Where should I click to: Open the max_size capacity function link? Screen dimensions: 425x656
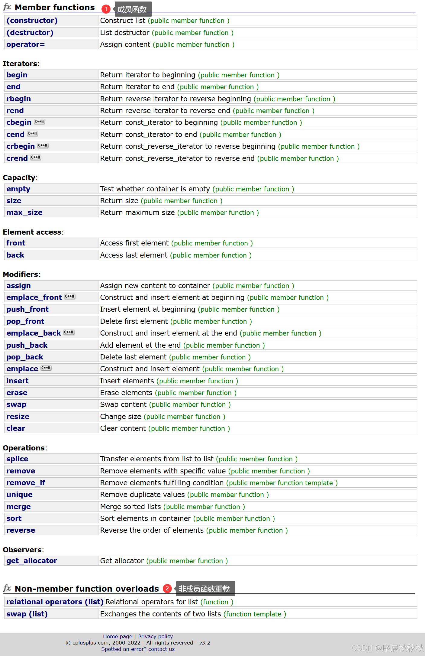click(x=24, y=213)
